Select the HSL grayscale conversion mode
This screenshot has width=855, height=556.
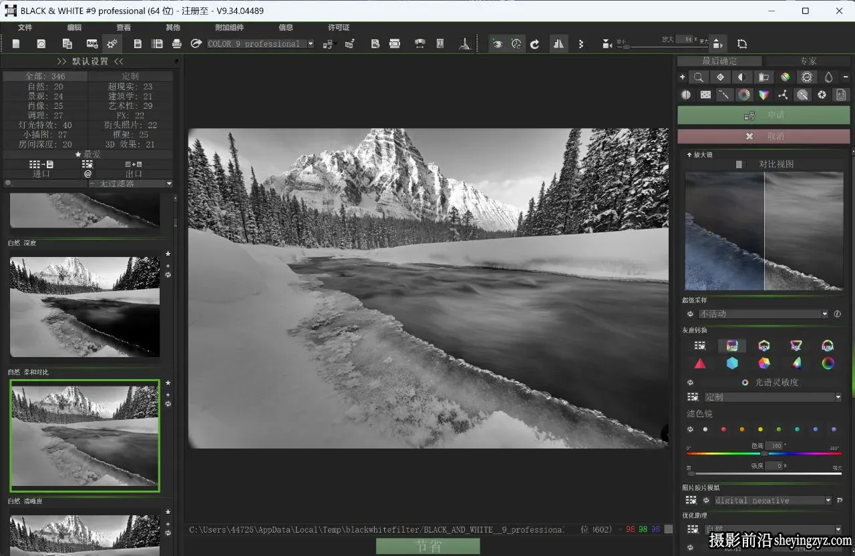tap(796, 346)
